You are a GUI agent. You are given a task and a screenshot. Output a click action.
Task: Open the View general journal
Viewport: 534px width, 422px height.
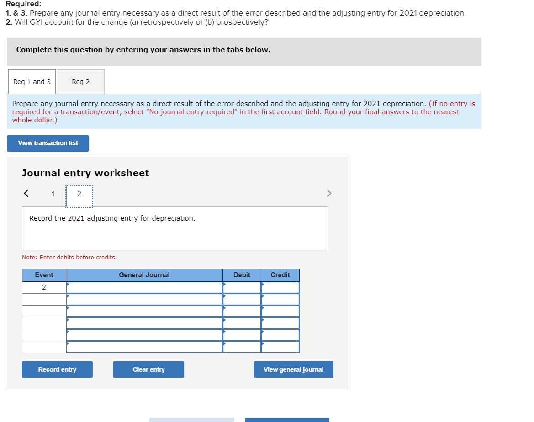[293, 369]
